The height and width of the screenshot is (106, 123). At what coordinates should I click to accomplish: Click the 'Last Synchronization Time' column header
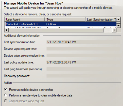tap(101, 19)
